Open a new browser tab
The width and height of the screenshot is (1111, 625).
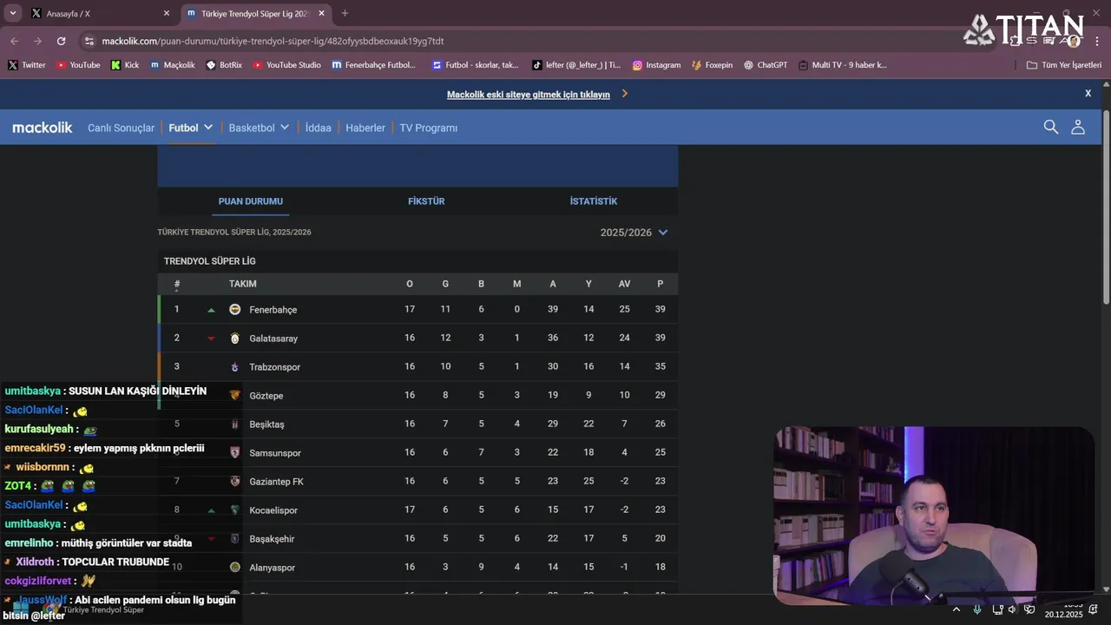tap(345, 13)
